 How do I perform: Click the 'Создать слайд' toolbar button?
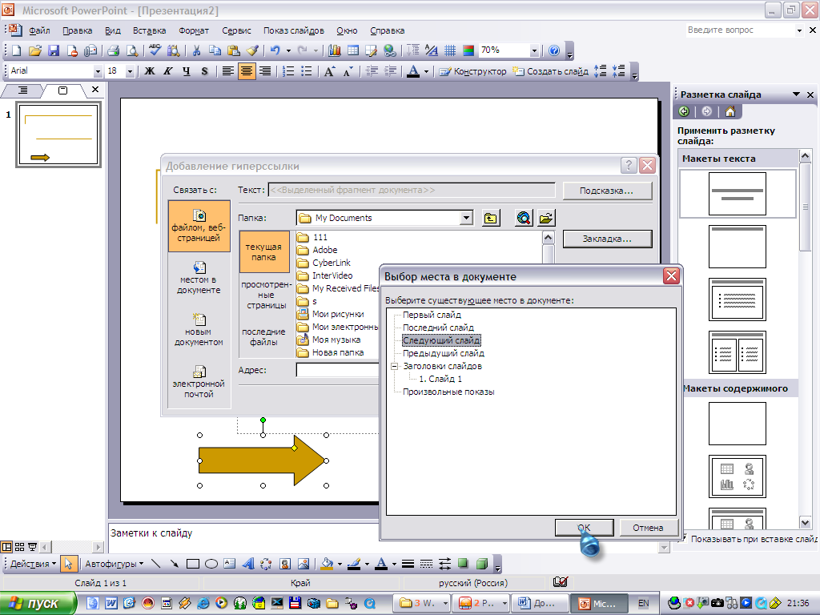click(x=551, y=71)
